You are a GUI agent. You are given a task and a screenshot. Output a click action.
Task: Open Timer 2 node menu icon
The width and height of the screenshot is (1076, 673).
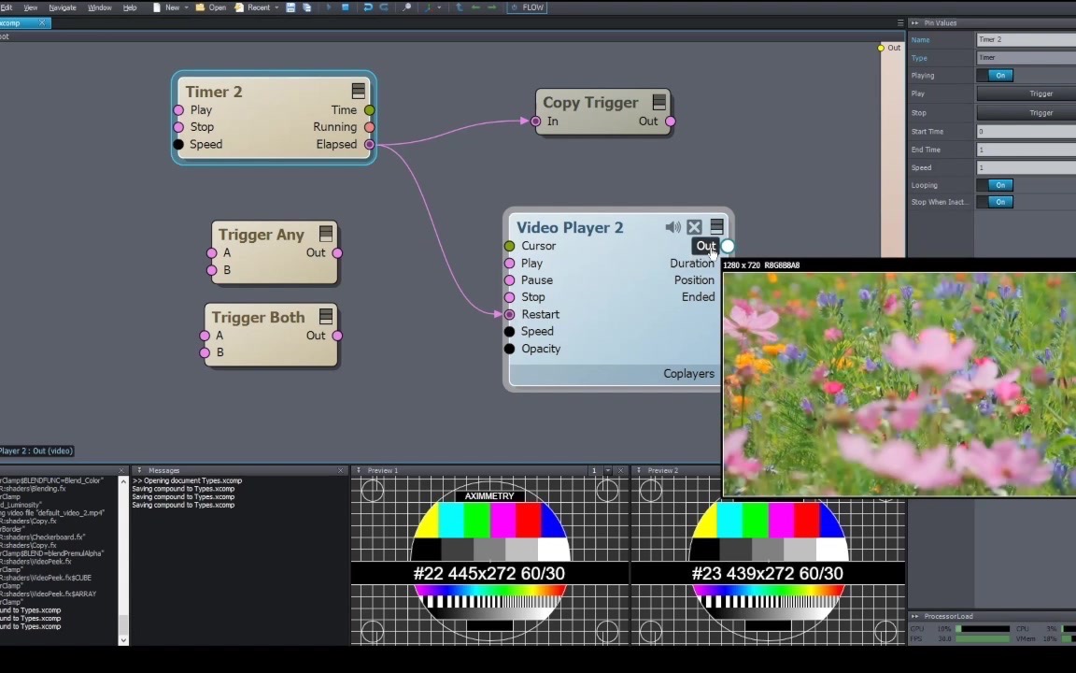click(358, 91)
